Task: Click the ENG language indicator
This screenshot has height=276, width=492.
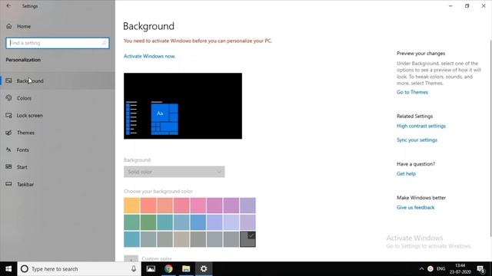Action: [x=440, y=269]
